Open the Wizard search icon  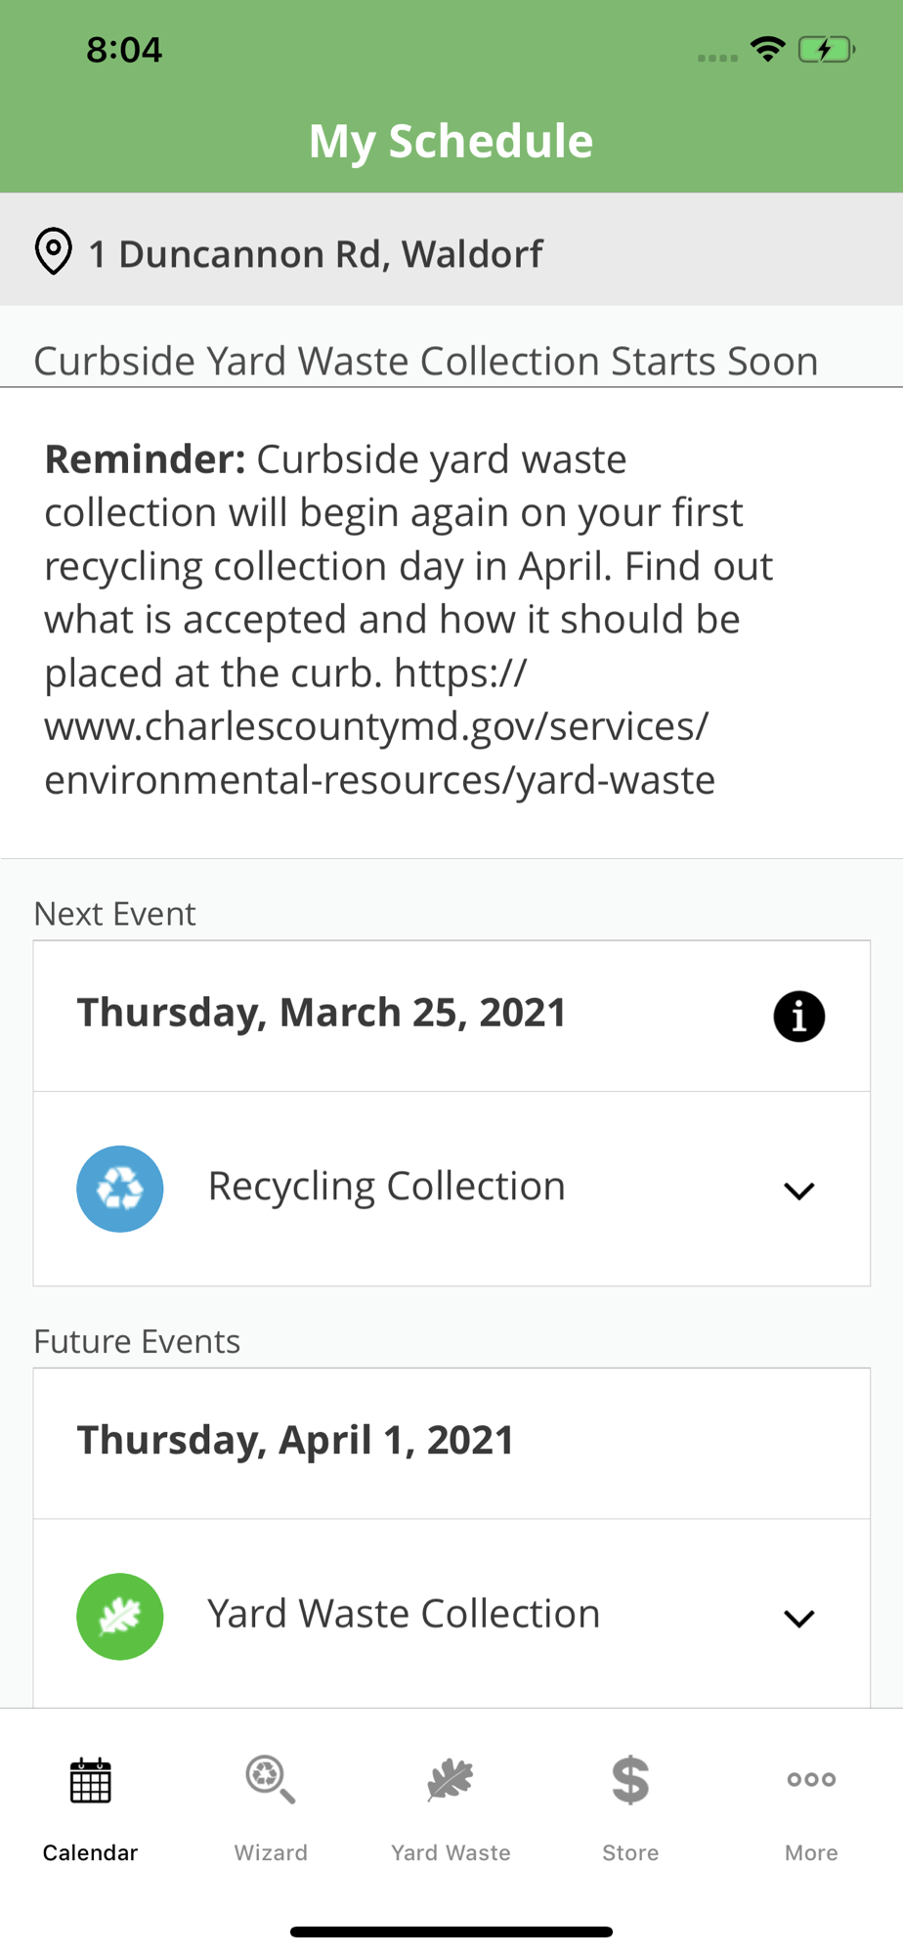coord(271,1780)
